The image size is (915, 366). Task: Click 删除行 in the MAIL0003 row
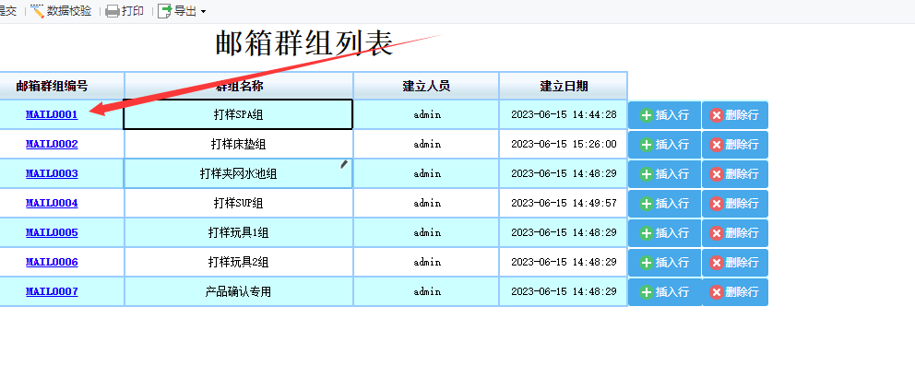[735, 174]
